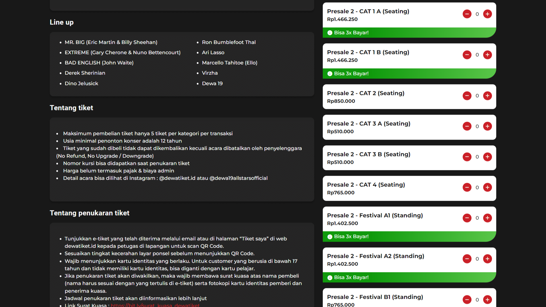Click plus for Festival B1 Standing

(x=487, y=300)
